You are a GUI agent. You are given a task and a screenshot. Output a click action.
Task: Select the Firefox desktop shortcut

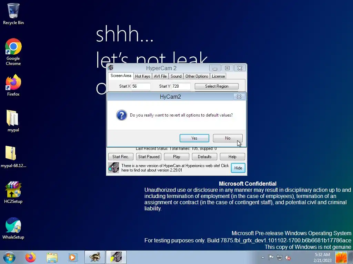[13, 85]
